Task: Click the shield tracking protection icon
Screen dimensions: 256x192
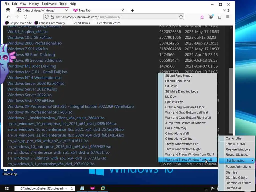Action: click(x=47, y=17)
